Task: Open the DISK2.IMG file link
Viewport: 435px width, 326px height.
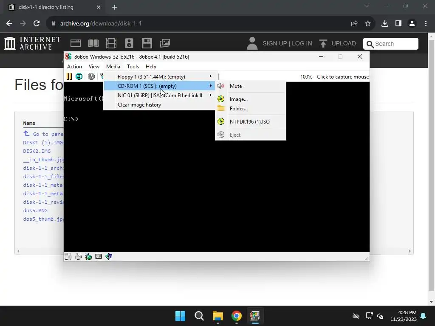Action: click(x=37, y=151)
